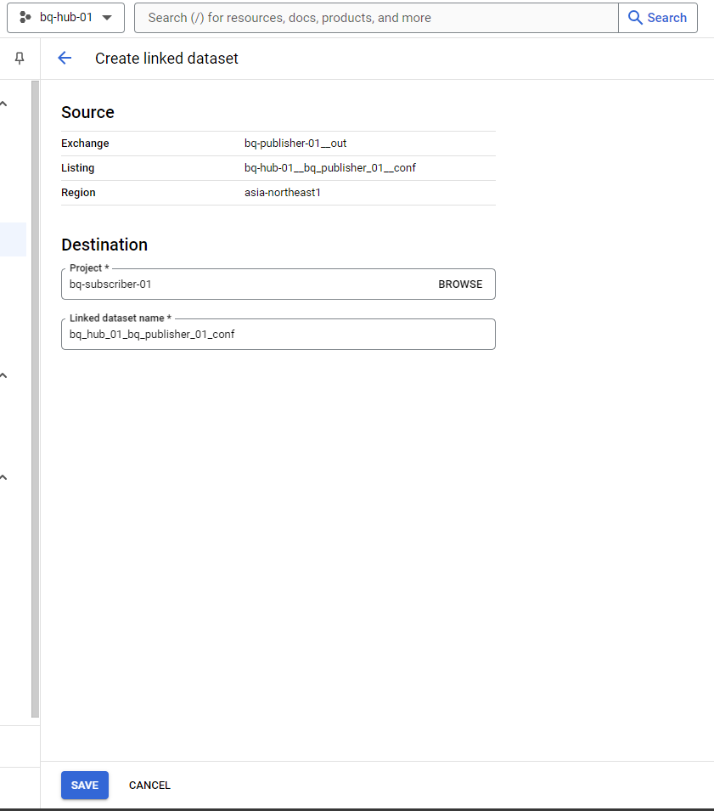The width and height of the screenshot is (714, 811).
Task: Click exchange value bq-publisher-01__out
Action: point(295,144)
